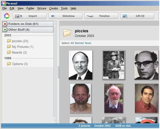Click the October 2003 status bar text
Screen dimensions: 160x129
pos(102,126)
